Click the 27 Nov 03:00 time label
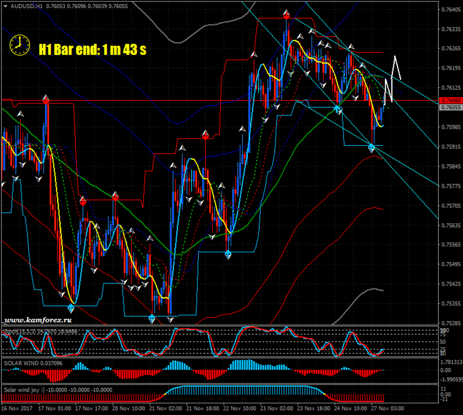463x415 pixels. click(388, 408)
